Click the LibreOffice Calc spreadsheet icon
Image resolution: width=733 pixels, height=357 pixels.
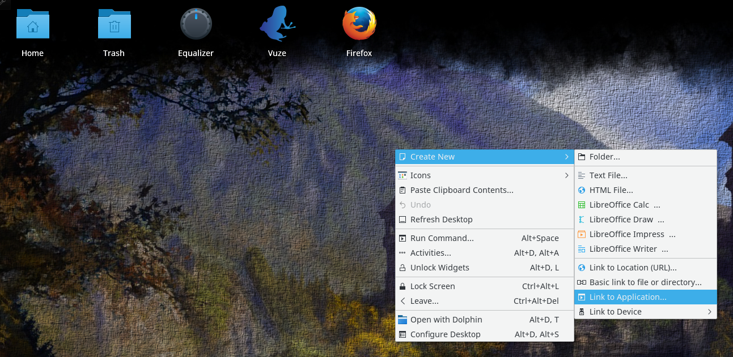click(582, 205)
